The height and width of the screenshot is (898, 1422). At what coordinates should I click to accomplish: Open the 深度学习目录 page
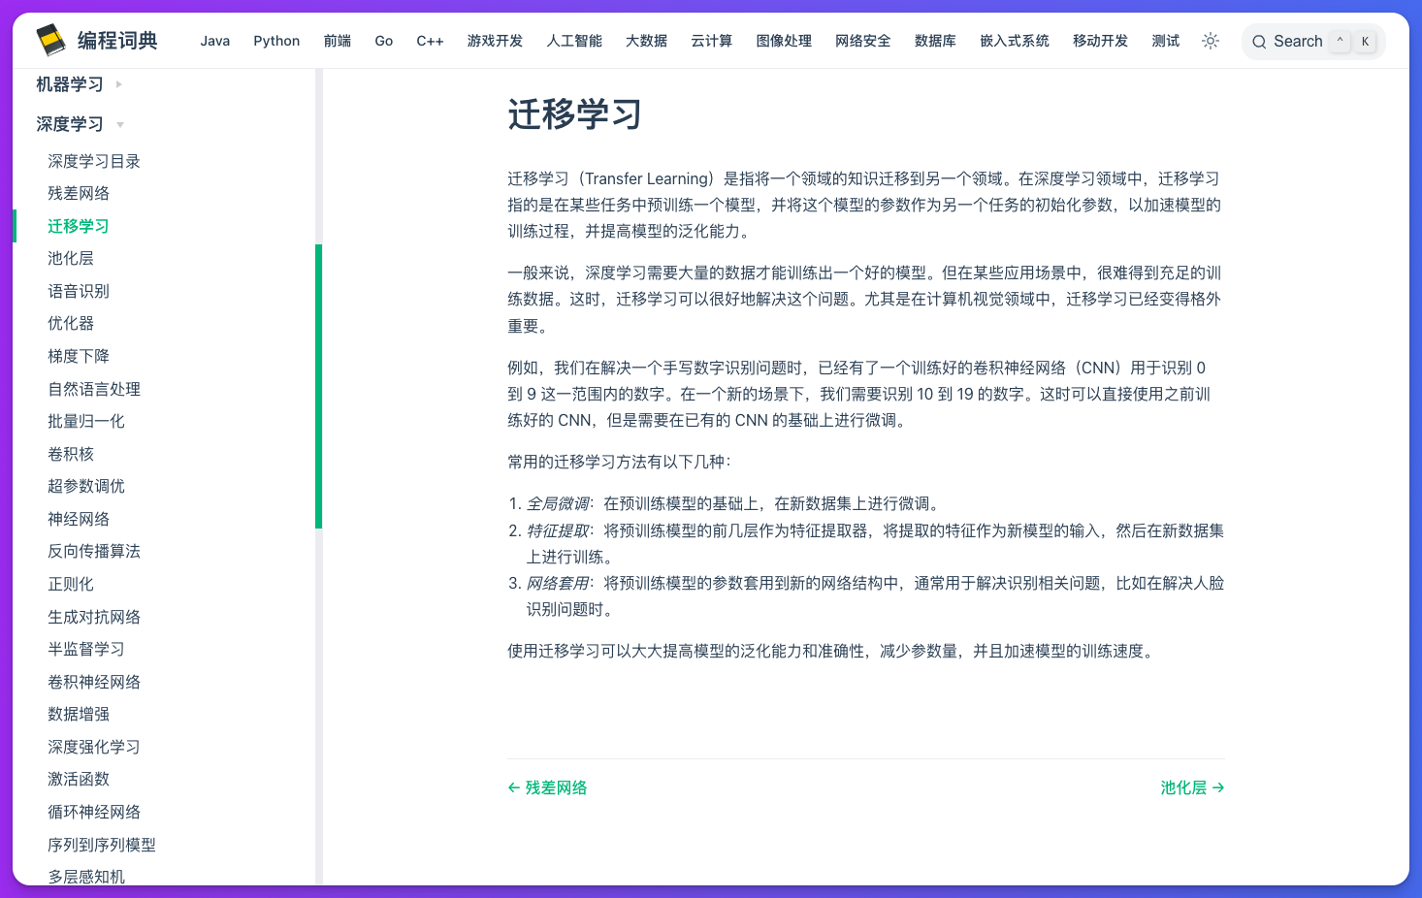[x=94, y=160]
